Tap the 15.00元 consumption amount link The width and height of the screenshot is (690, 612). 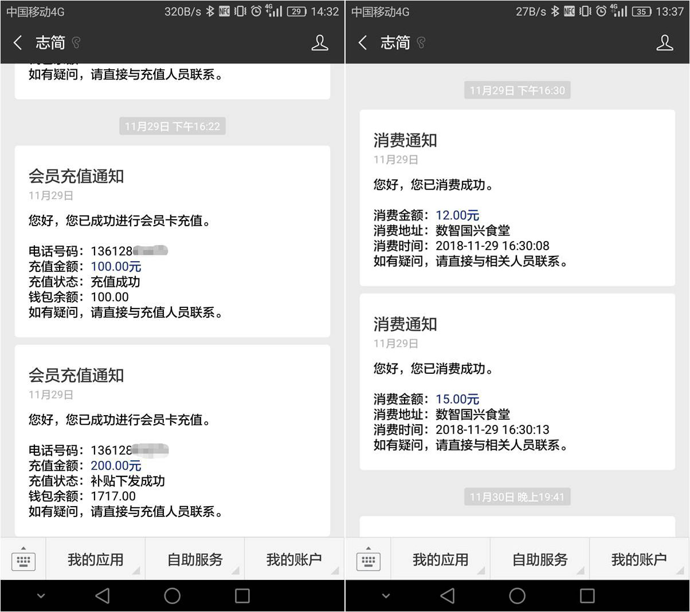457,399
